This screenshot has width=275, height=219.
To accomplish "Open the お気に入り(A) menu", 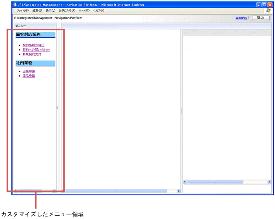I will [67, 11].
